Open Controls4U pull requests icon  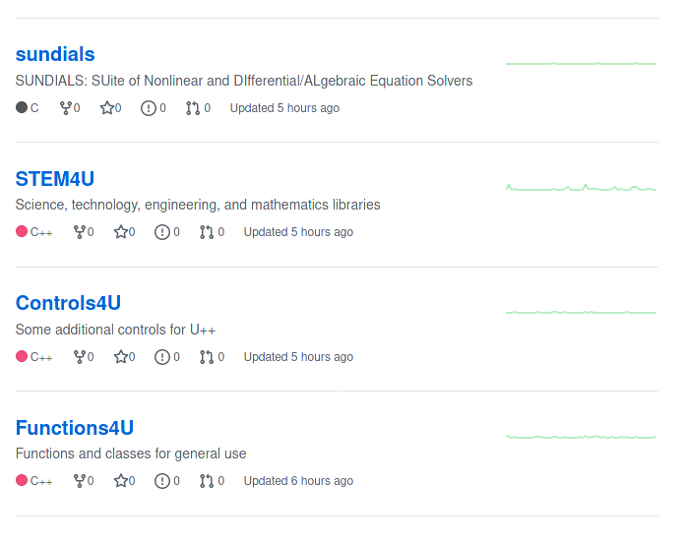(x=206, y=357)
